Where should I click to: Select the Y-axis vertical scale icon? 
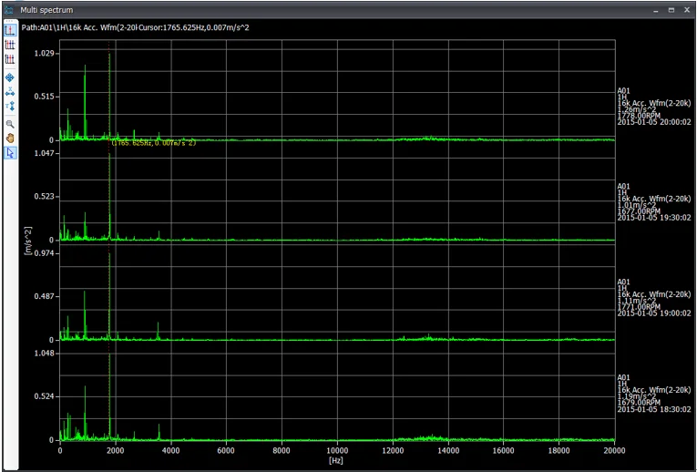[10, 107]
